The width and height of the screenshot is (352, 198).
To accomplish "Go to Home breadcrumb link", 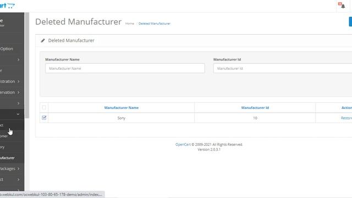I will 130,24.
